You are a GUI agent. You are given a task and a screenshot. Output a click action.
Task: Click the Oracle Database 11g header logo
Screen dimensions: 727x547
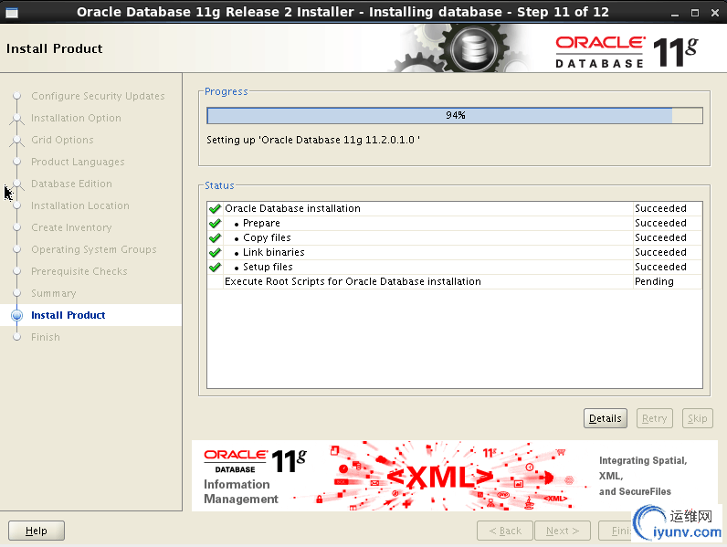pyautogui.click(x=627, y=52)
